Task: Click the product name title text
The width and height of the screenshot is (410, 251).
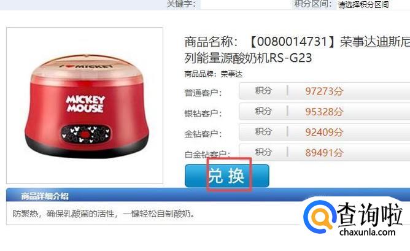Action: coord(297,50)
